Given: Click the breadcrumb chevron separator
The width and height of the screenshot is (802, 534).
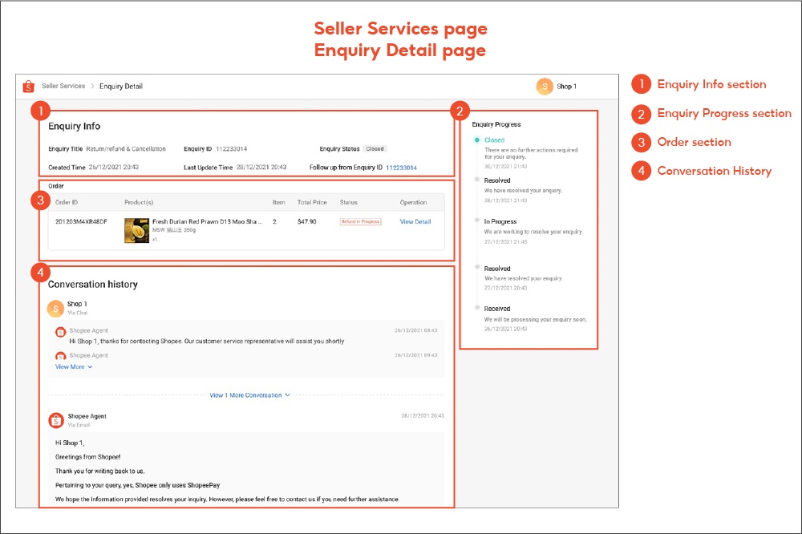Looking at the screenshot, I should (x=92, y=86).
